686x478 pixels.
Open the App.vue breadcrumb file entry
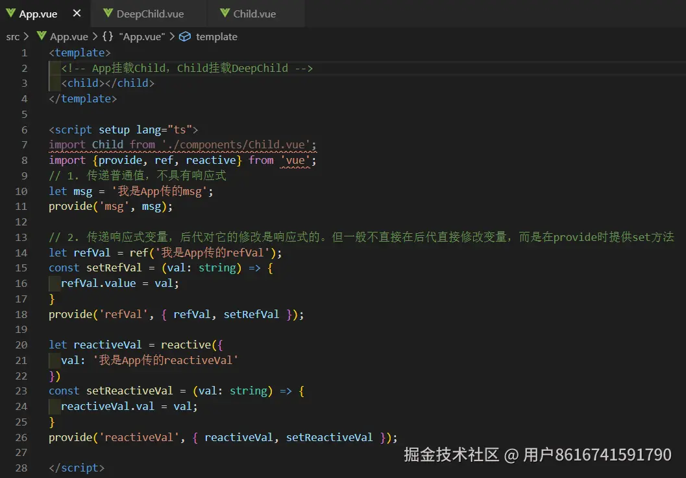coord(69,37)
